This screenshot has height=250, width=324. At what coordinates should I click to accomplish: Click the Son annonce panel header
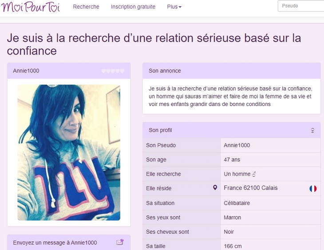pos(231,71)
